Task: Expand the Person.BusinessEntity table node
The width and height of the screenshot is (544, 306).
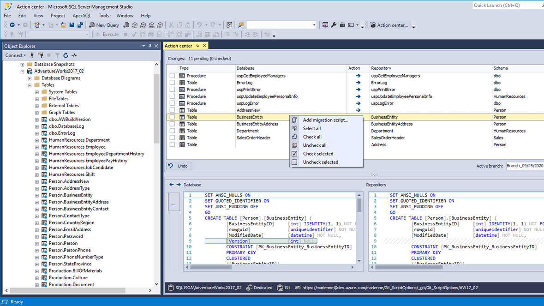Action: click(37, 195)
